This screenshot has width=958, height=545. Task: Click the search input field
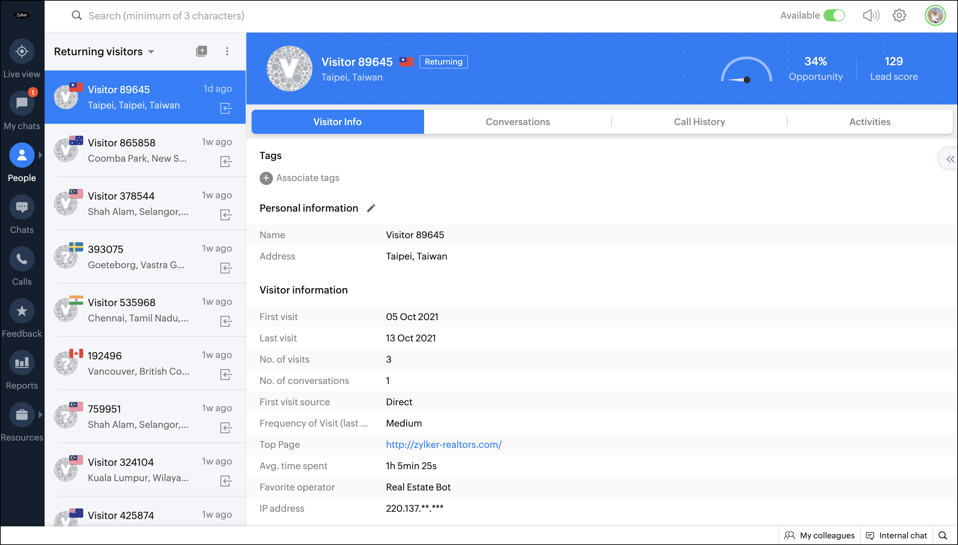[166, 16]
